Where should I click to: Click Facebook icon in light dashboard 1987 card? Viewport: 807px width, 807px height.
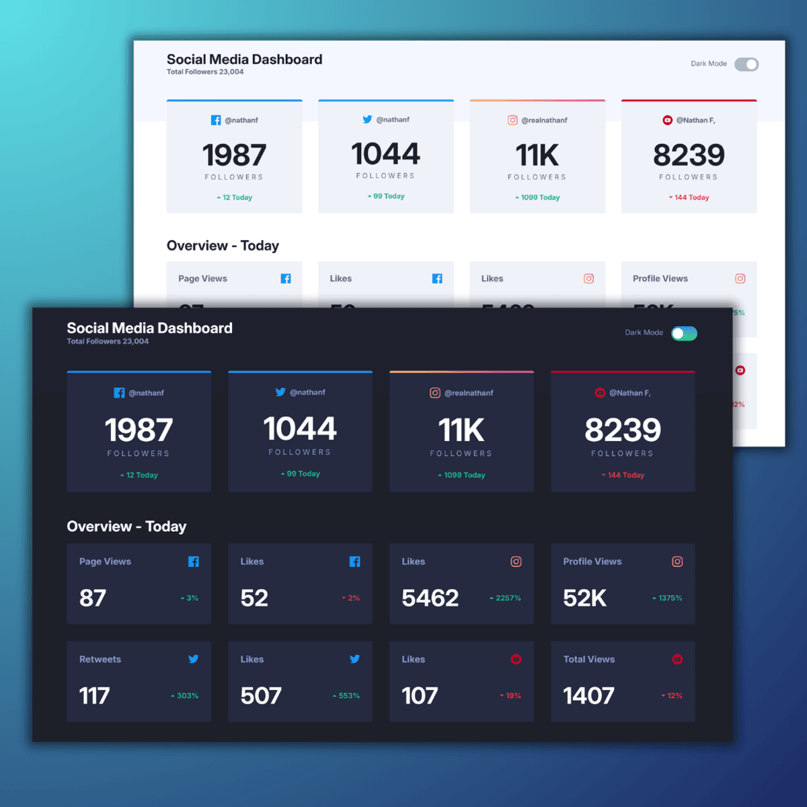(216, 120)
